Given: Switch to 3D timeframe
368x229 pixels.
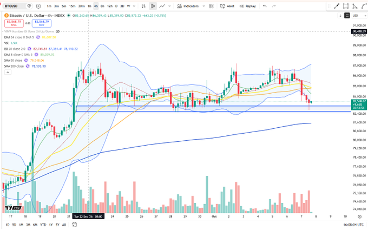Looking at the screenshot, I should [122, 6].
